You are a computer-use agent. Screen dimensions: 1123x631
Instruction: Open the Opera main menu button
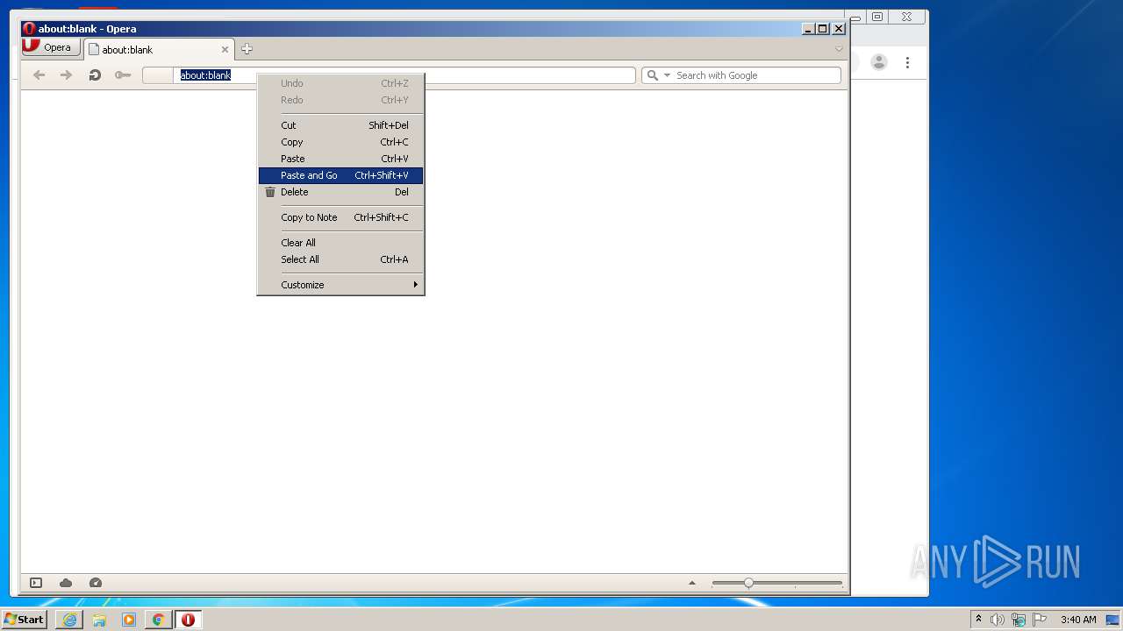[x=51, y=47]
